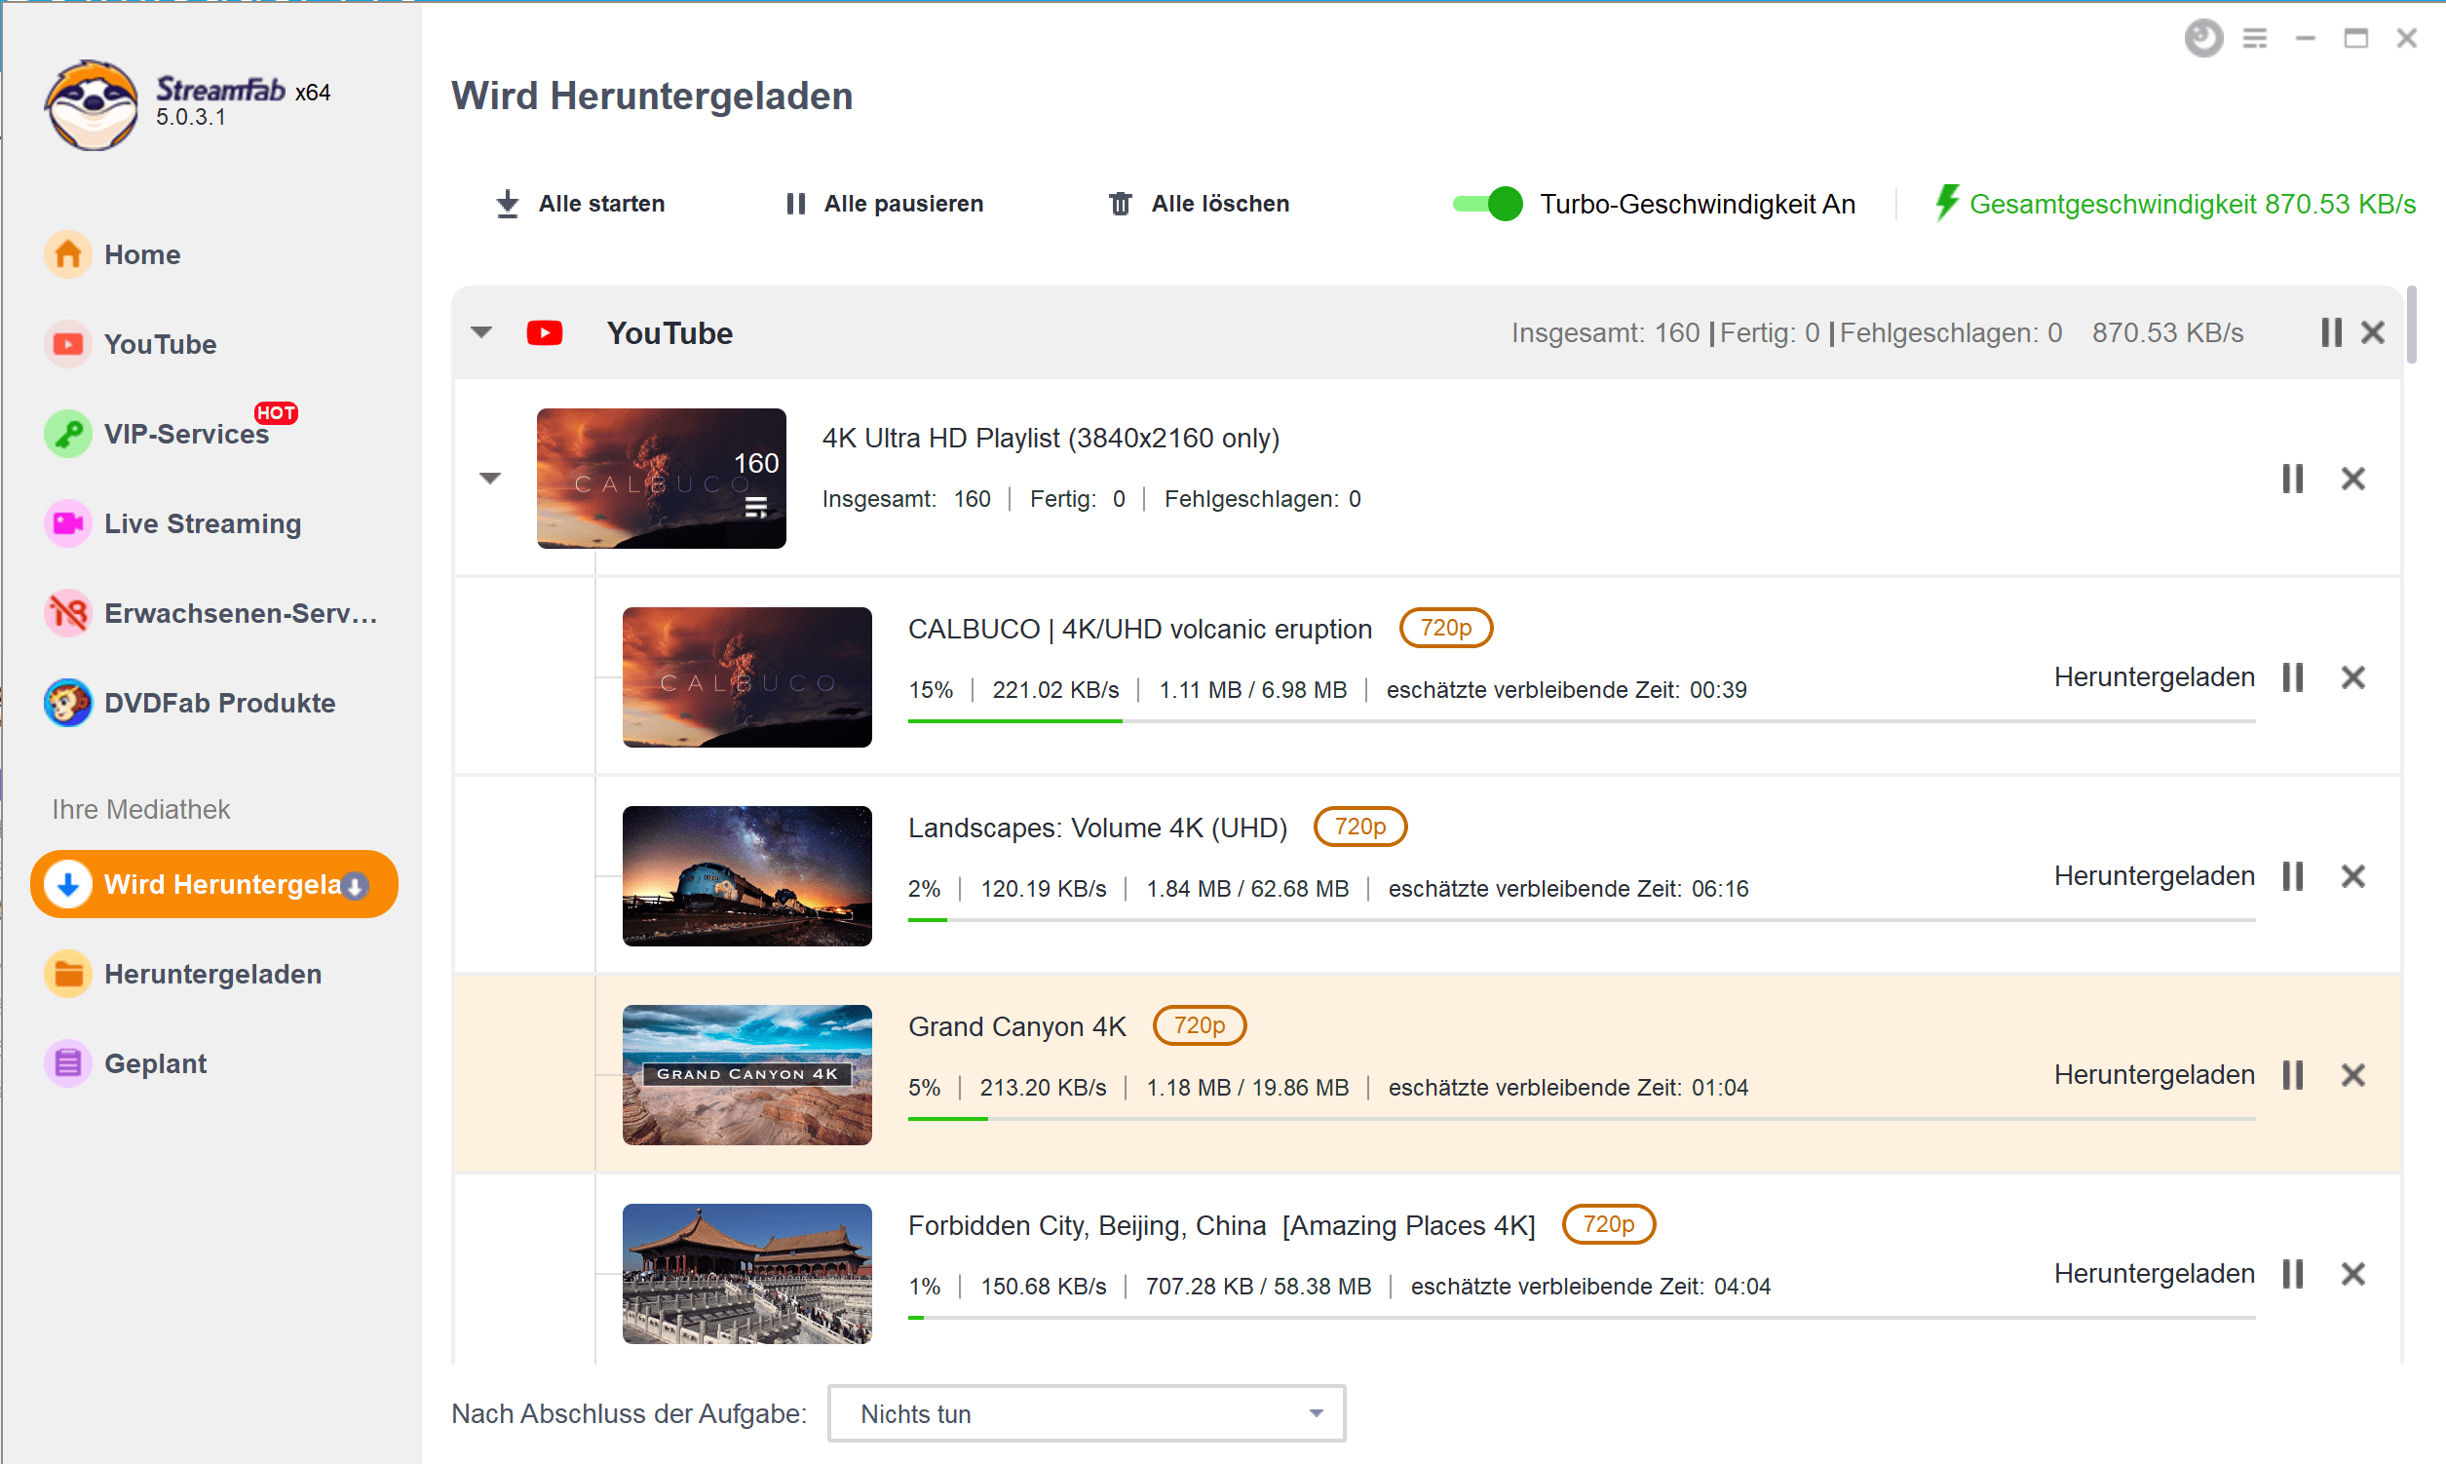Collapse the YouTube group section
Screen dimensions: 2446x1464
tap(481, 332)
